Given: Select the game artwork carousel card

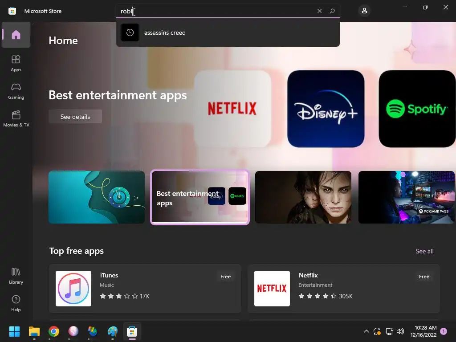Looking at the screenshot, I should (303, 197).
